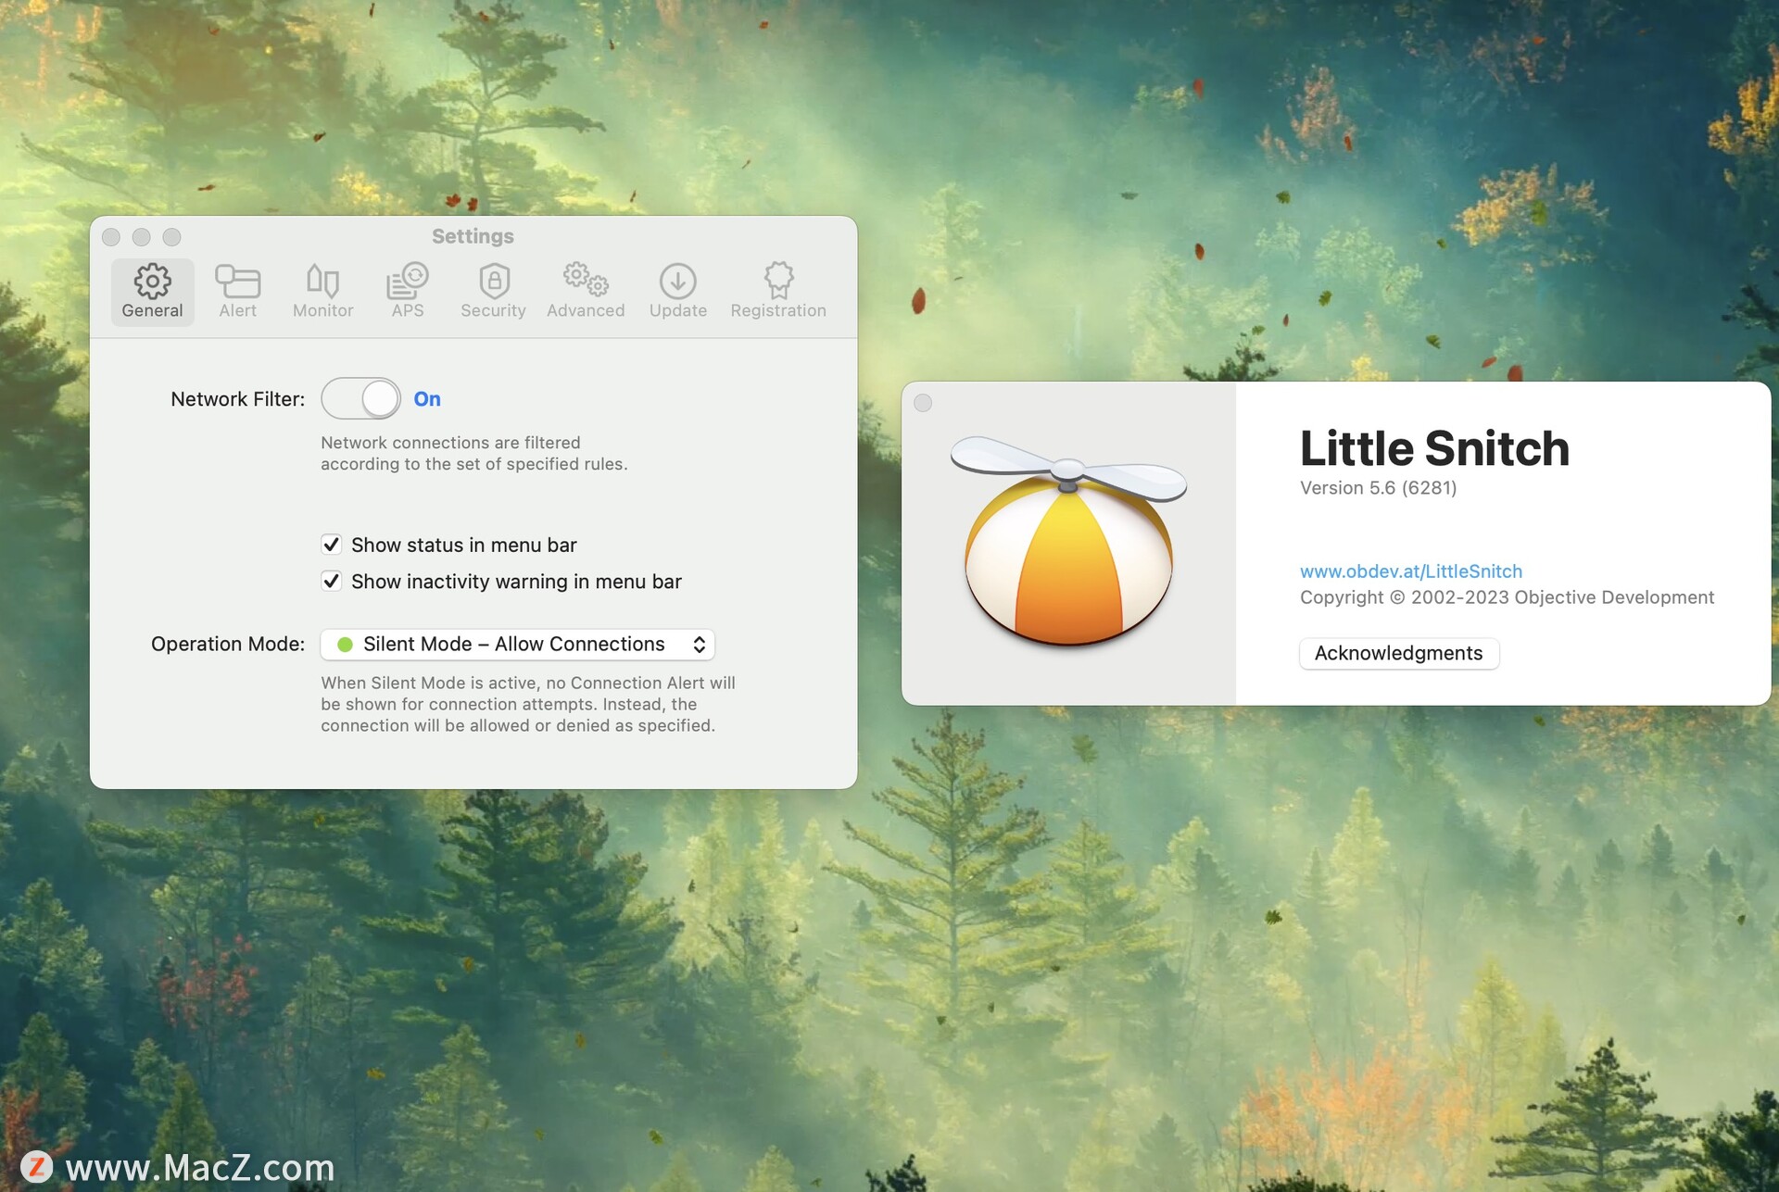
Task: Disable Show inactivity warning in menu bar
Action: coord(332,581)
